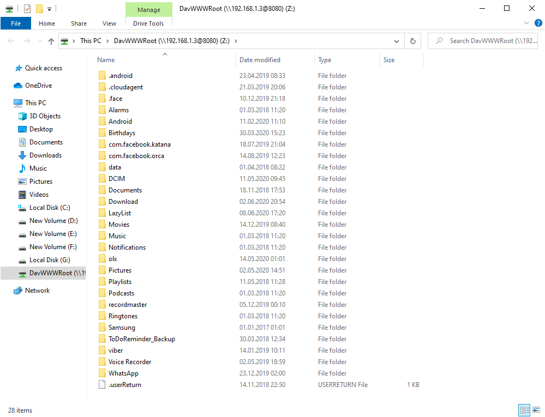Select Local Disk (C:) in navigation pane
The image size is (545, 417).
pos(50,208)
